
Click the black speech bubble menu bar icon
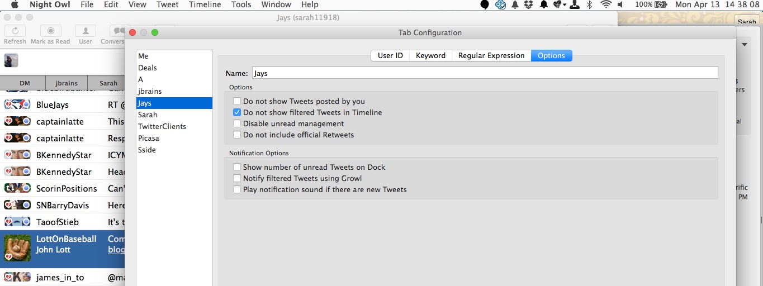pos(485,4)
